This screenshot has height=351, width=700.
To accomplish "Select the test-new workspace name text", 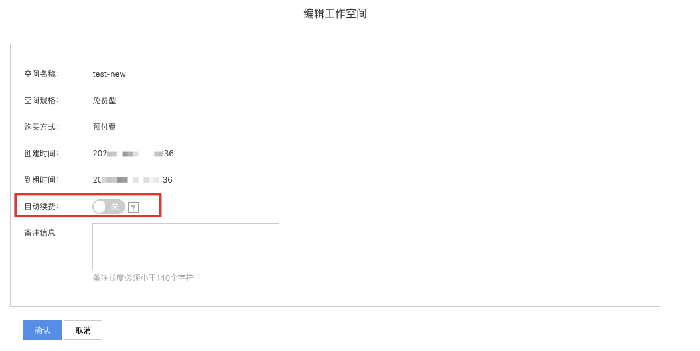I will point(109,74).
